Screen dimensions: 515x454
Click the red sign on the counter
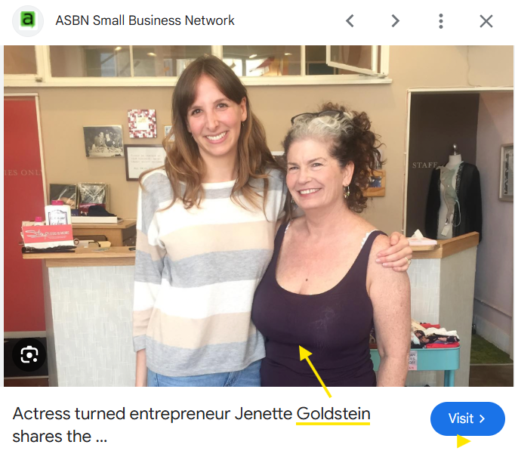pyautogui.click(x=48, y=236)
